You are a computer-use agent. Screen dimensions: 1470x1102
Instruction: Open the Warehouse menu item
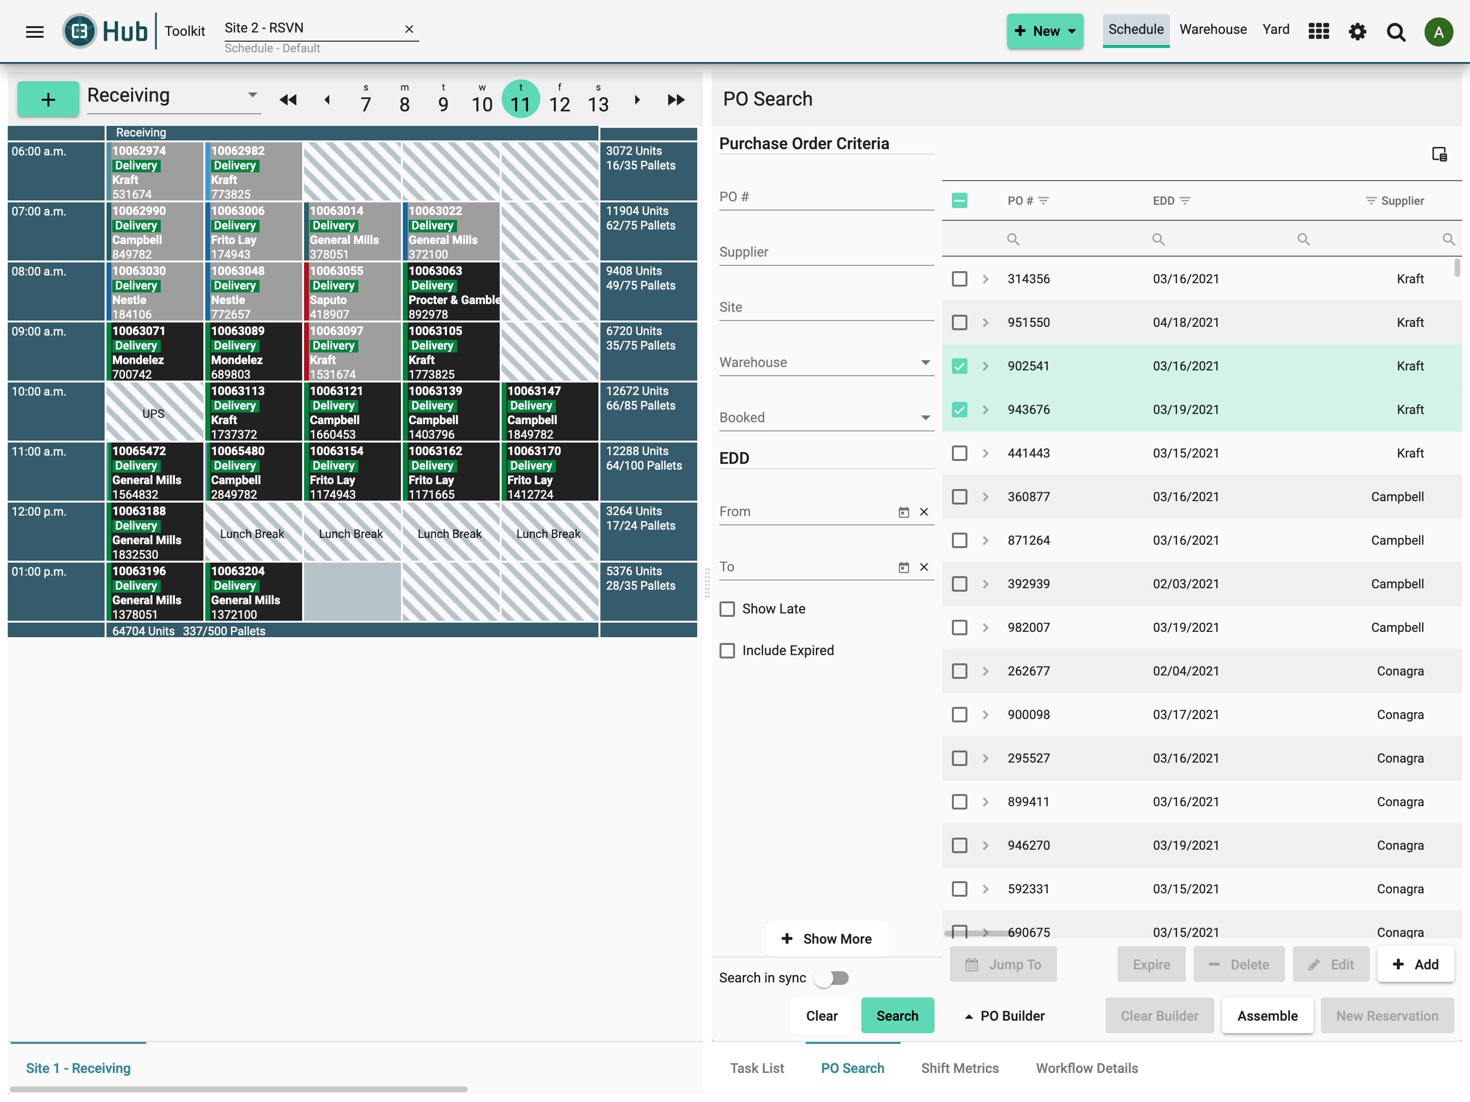point(1213,29)
